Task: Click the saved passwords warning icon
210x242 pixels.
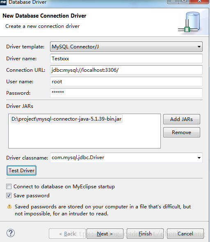Action: click(x=9, y=206)
